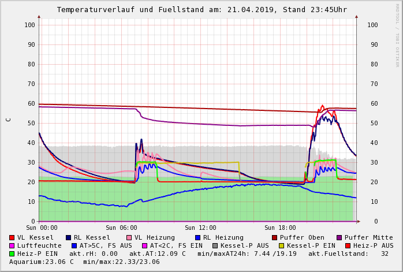Click the magenta Luftfeuchte legend swatch

[x=12, y=245]
